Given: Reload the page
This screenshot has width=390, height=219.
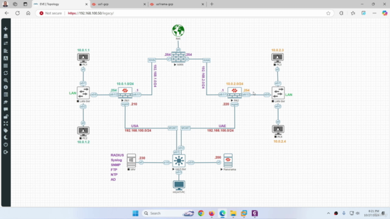Looking at the screenshot, I should click(x=18, y=13).
